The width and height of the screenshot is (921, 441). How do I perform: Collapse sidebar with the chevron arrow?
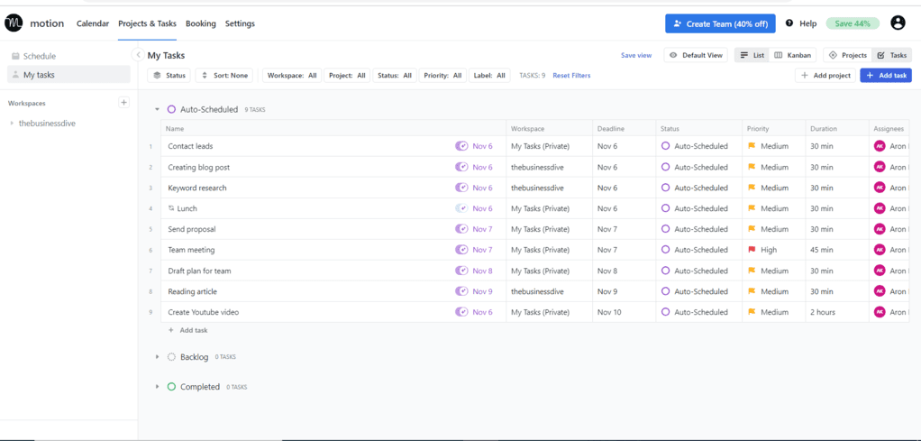[x=138, y=55]
